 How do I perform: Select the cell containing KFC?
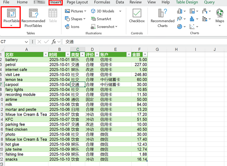26,119
